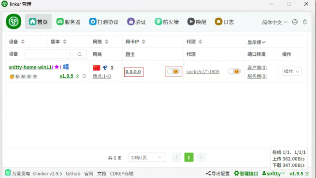Click the telecom carrier icon

point(105,68)
